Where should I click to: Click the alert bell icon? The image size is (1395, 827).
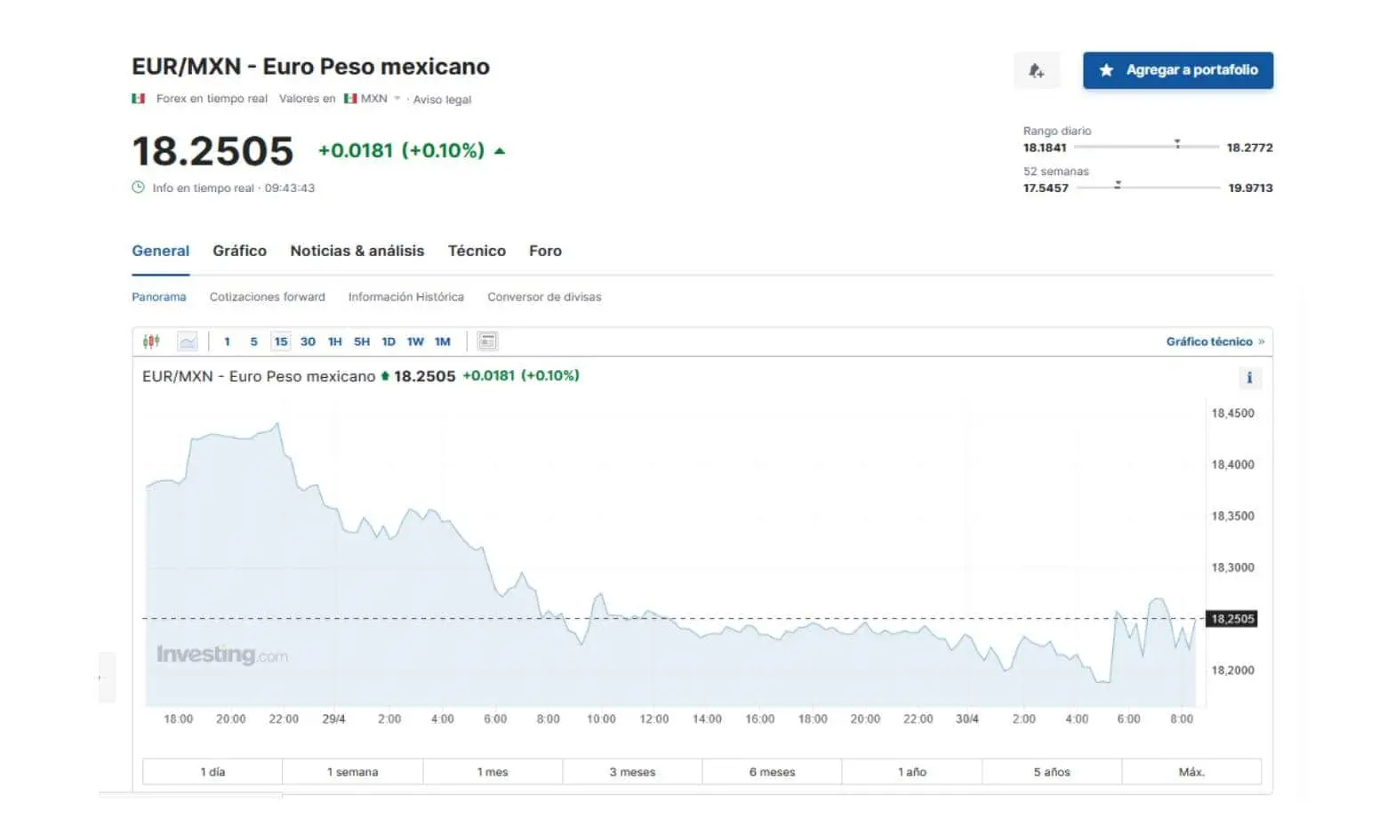pyautogui.click(x=1036, y=70)
